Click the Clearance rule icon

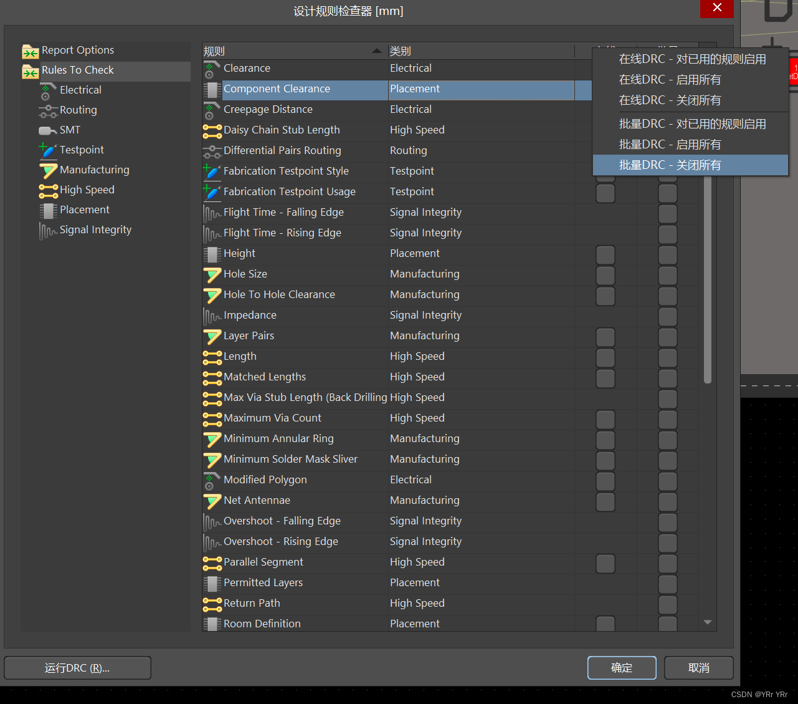click(x=212, y=69)
